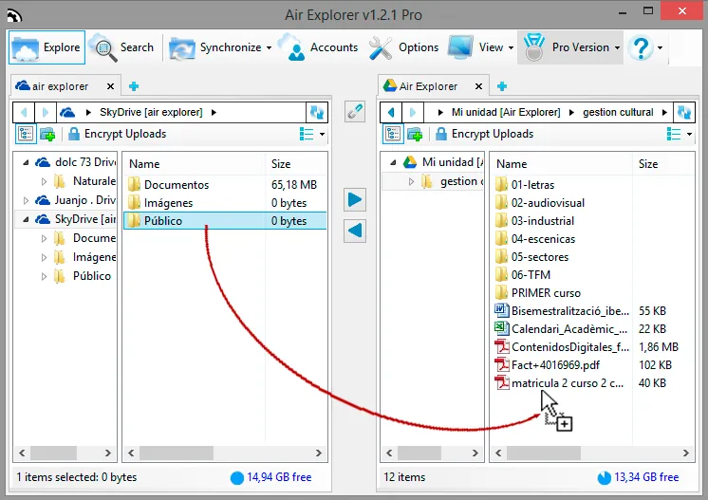
Task: Go back in left pane navigation
Action: click(x=24, y=112)
